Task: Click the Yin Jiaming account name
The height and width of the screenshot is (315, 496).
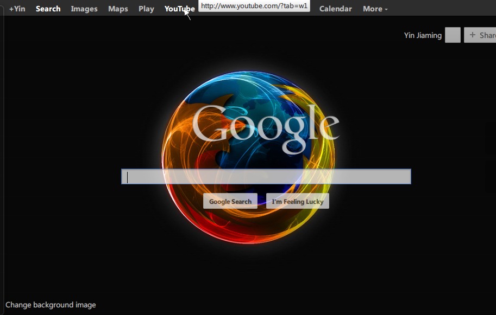Action: [x=423, y=35]
